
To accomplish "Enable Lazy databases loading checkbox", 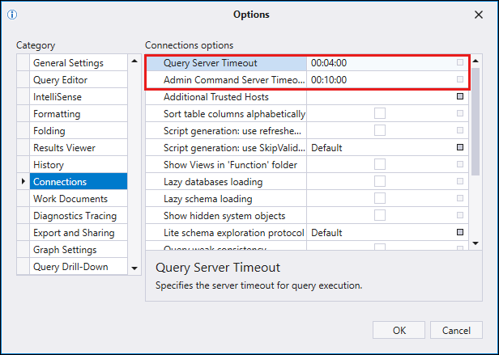I will [x=379, y=182].
